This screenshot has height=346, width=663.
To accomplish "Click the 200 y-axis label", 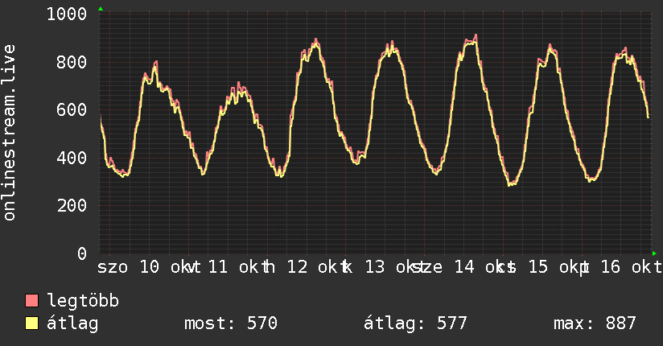I will point(72,205).
